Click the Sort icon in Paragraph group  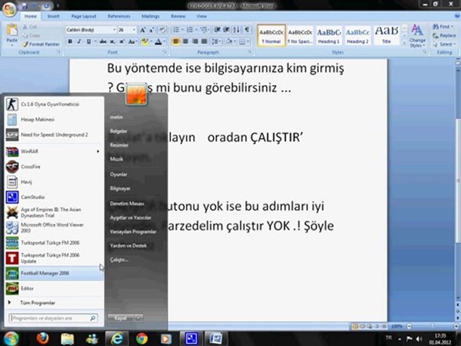tap(237, 30)
